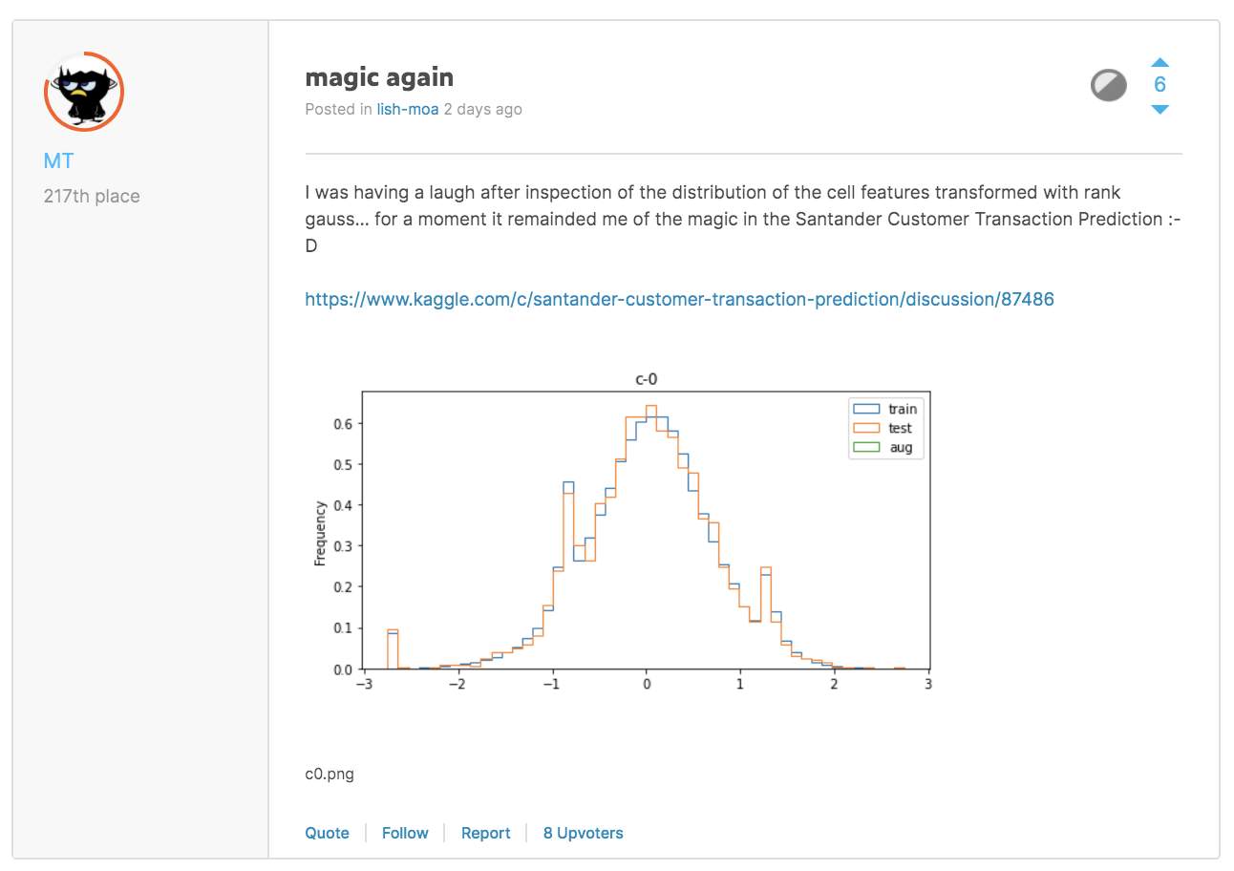1234x871 pixels.
Task: Click Report on this post
Action: 486,833
